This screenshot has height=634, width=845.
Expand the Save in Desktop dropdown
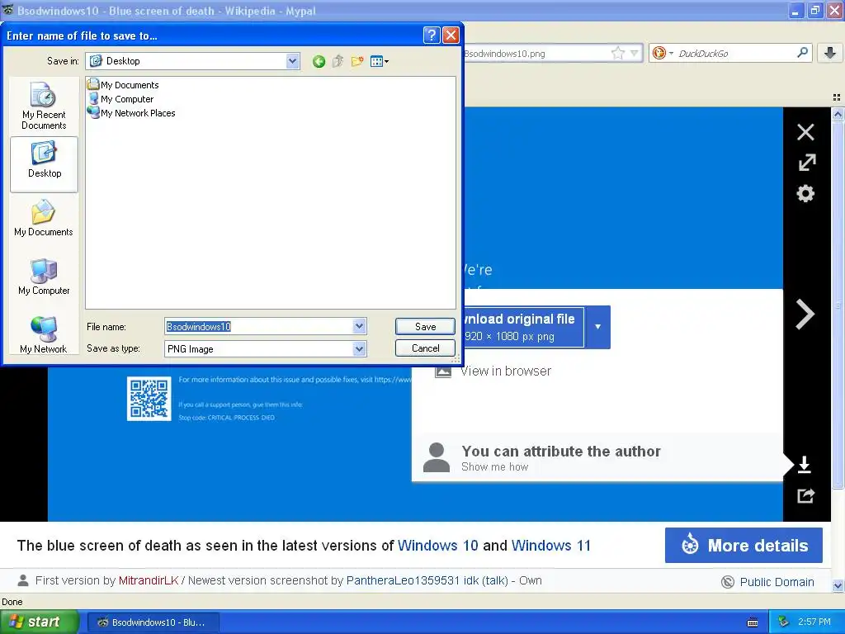coord(292,61)
